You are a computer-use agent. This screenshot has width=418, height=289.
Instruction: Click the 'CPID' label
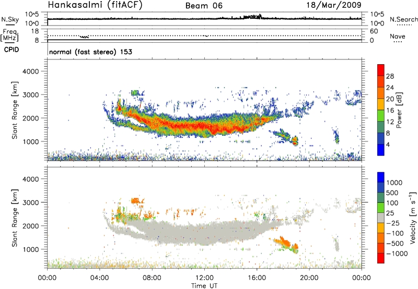pos(11,50)
